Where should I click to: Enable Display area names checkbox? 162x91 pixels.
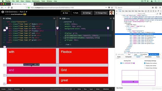[x=145, y=66]
